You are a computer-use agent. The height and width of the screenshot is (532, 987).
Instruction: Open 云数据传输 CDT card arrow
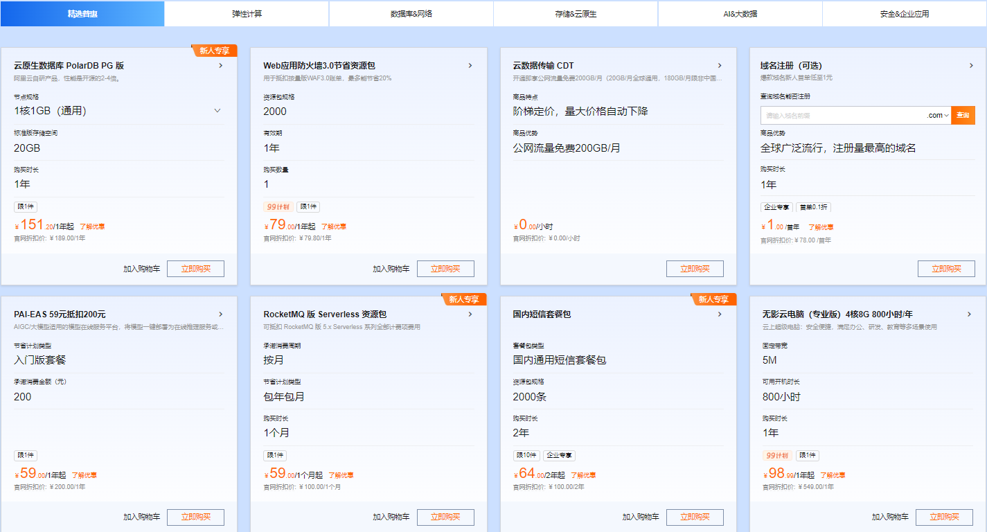click(719, 66)
